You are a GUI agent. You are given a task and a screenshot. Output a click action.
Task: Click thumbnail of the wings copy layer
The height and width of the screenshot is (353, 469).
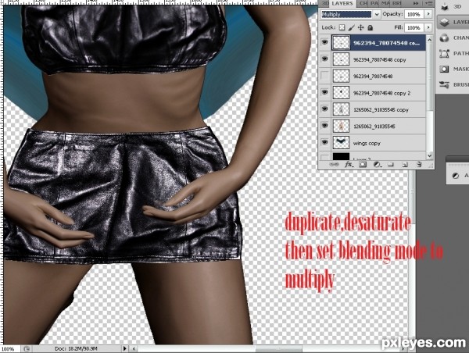click(x=341, y=143)
